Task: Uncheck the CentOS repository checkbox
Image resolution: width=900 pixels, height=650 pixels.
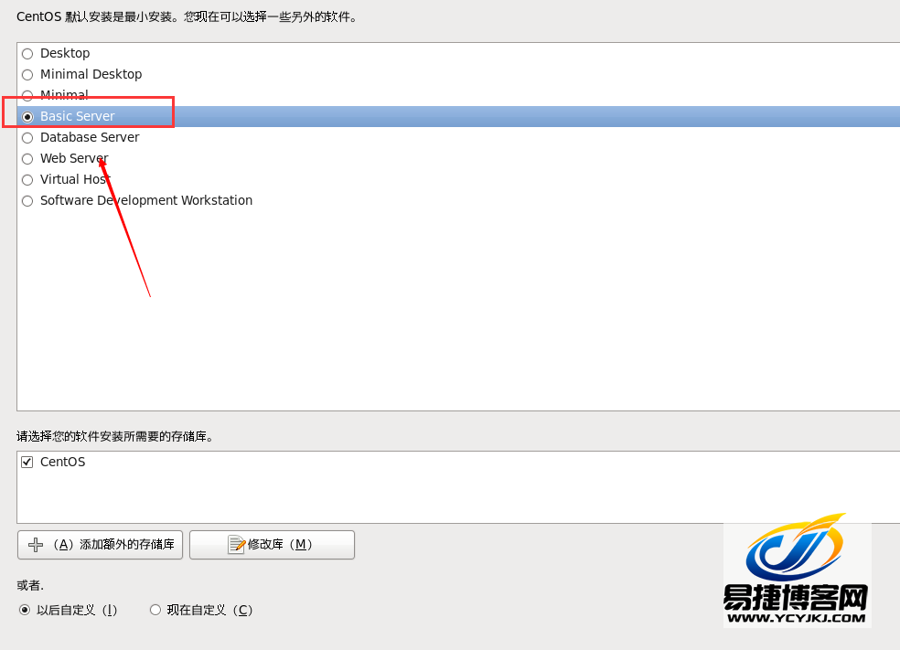Action: pos(27,463)
